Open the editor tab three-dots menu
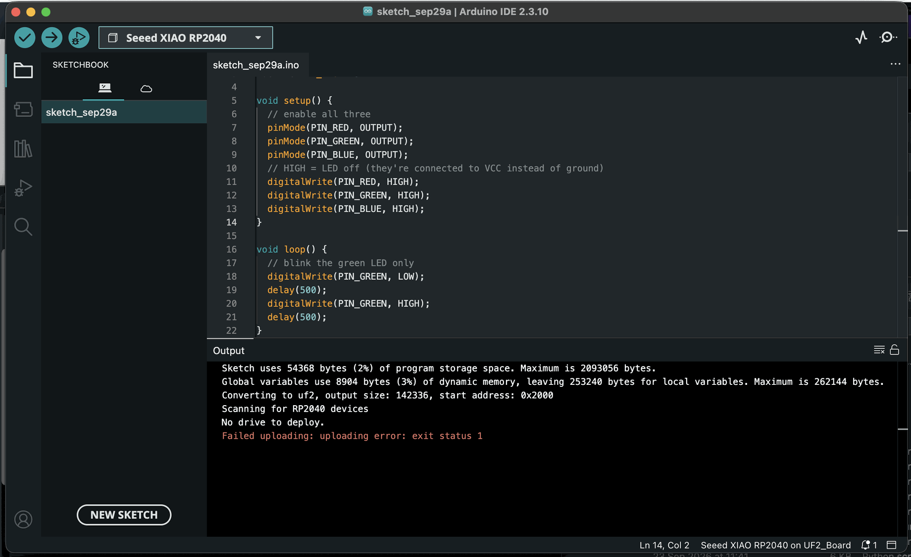911x557 pixels. [895, 64]
